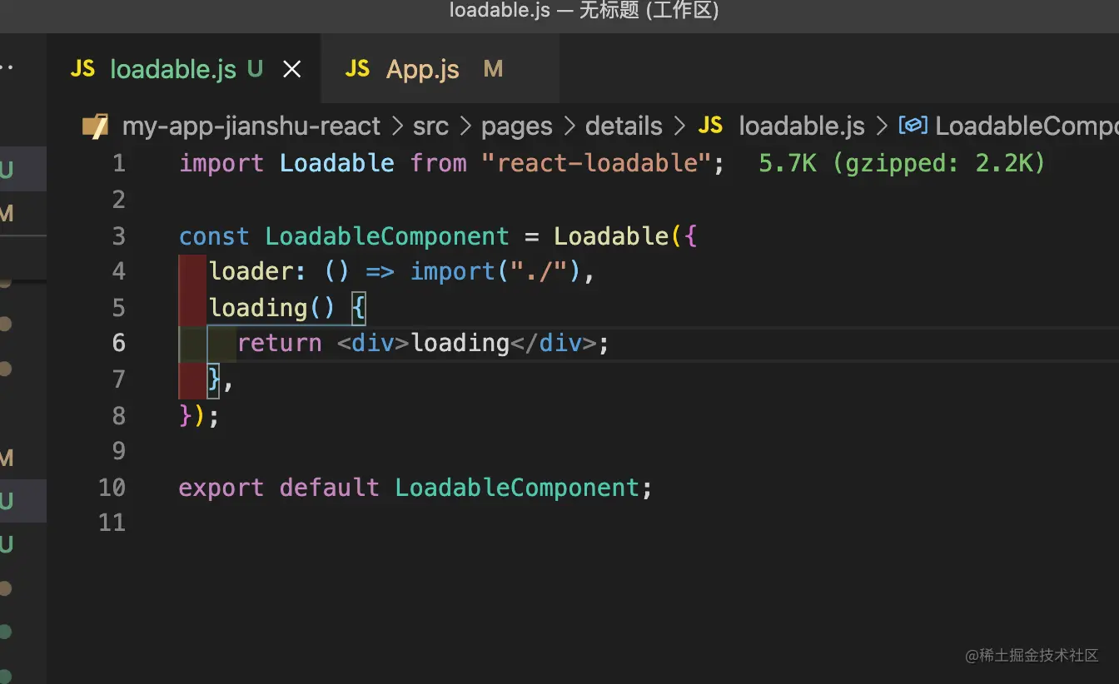The image size is (1119, 684).
Task: Open the LoadableCompo symbol breadcrumb
Action: (x=1027, y=126)
